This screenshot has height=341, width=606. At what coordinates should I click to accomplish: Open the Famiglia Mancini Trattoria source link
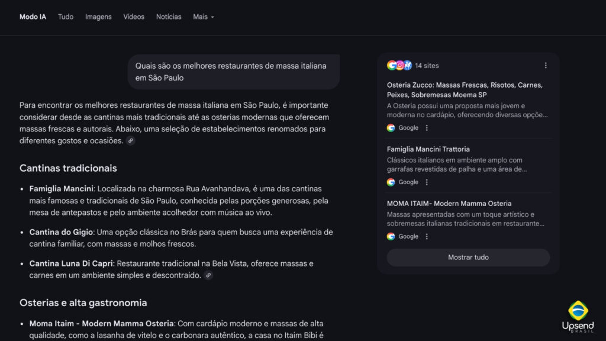(428, 149)
